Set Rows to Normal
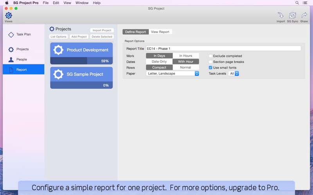 pos(185,67)
